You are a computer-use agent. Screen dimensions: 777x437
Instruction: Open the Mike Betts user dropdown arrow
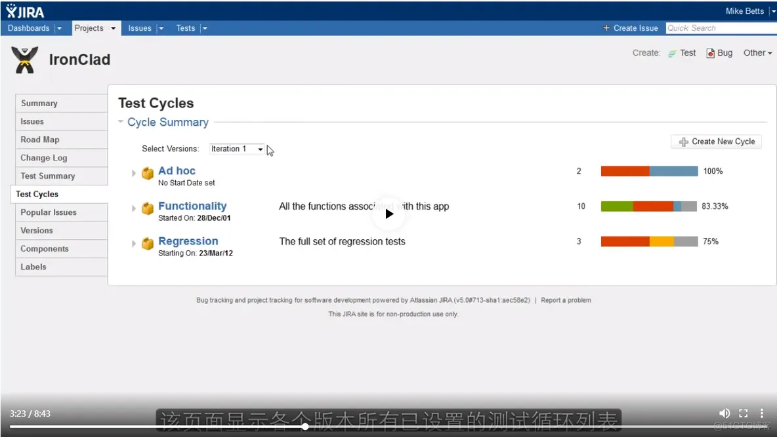772,11
